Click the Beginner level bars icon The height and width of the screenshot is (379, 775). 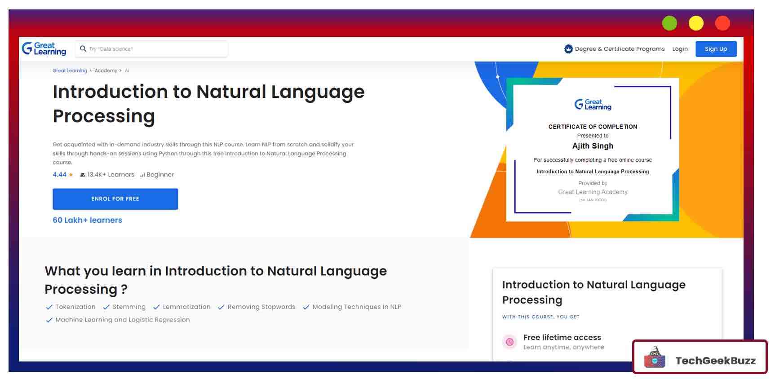[x=142, y=175]
